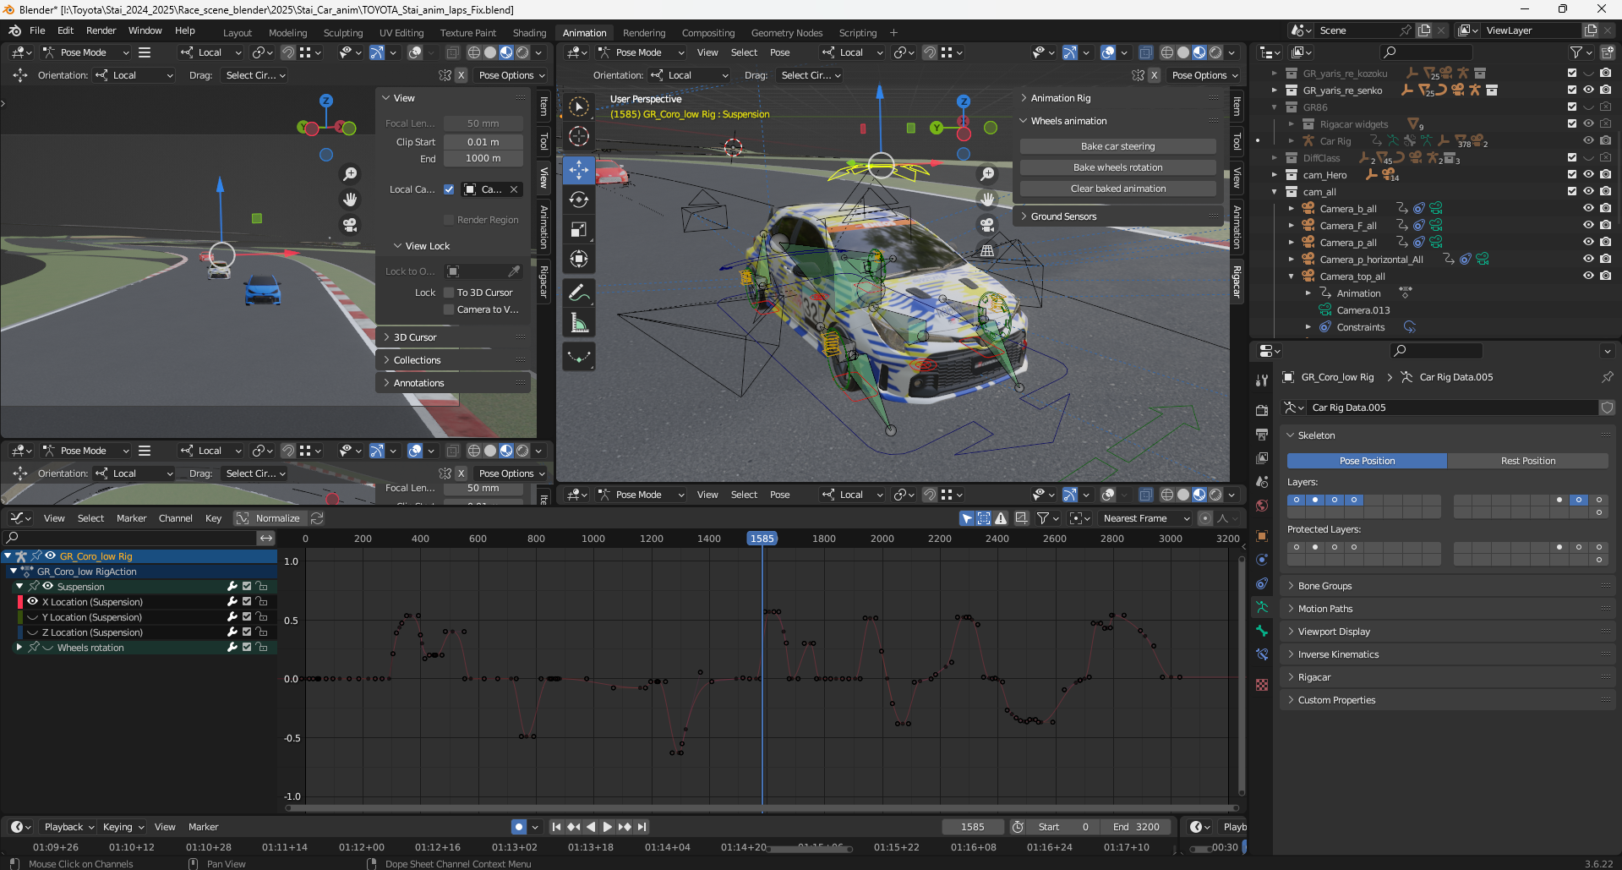
Task: Switch skeleton to Rest Position
Action: click(x=1527, y=461)
